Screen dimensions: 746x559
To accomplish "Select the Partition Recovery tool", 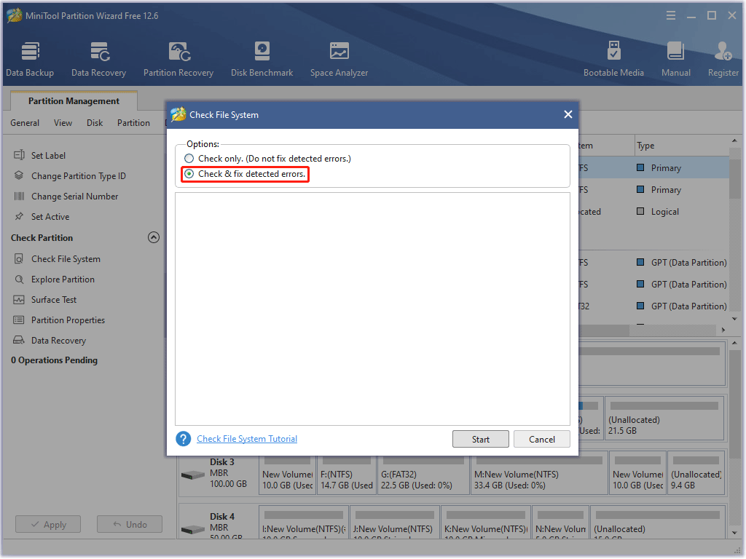I will tap(178, 58).
